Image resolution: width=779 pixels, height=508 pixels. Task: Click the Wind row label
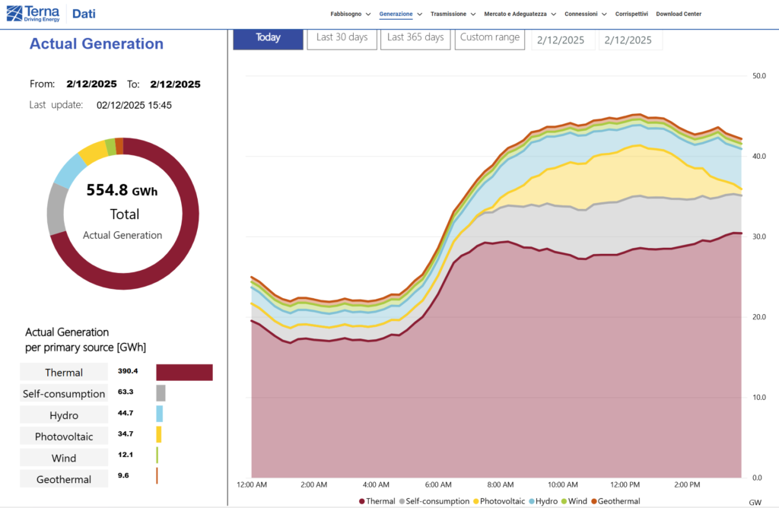[64, 458]
